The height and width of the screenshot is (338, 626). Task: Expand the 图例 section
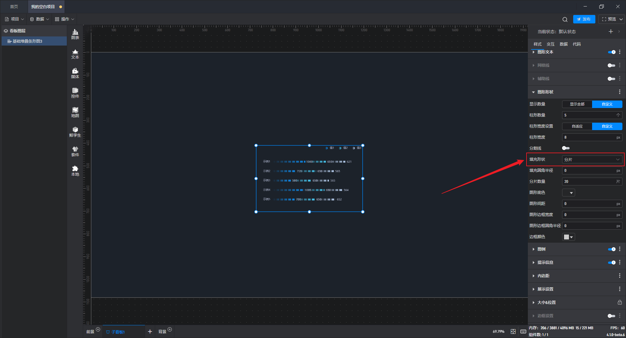[x=533, y=249]
